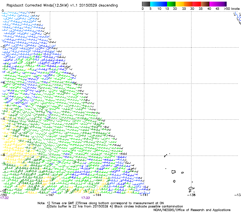The image size is (241, 212).
Task: Click the longitude label '-150'
Action: coord(3,195)
